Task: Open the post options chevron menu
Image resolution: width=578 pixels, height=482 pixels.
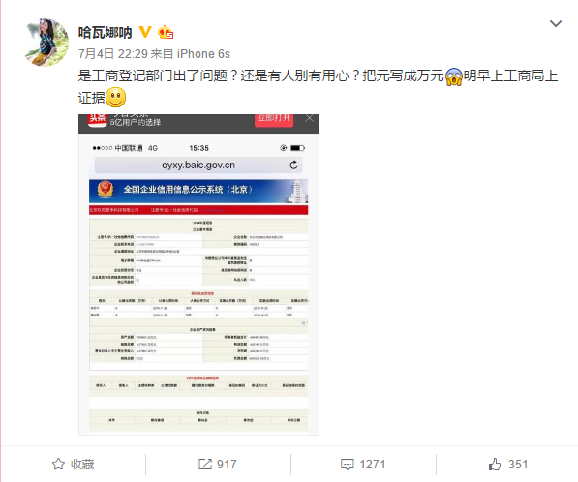Action: (x=556, y=24)
